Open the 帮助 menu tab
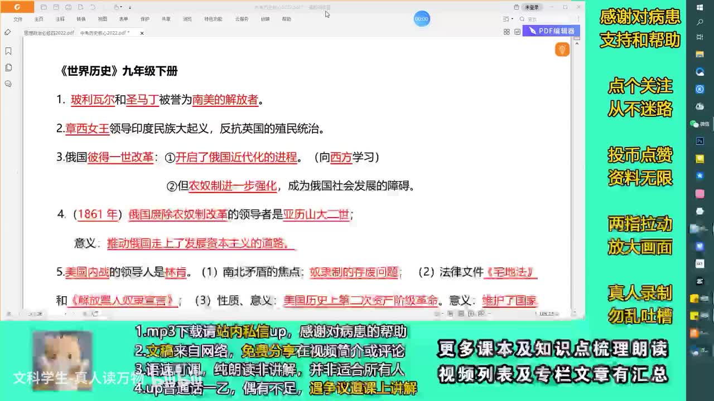This screenshot has width=714, height=401. (x=286, y=19)
